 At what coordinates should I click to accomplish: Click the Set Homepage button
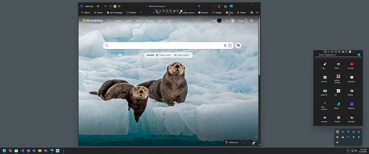tap(114, 12)
